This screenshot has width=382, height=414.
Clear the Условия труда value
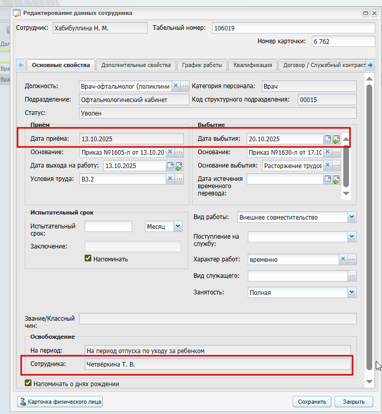(170, 179)
